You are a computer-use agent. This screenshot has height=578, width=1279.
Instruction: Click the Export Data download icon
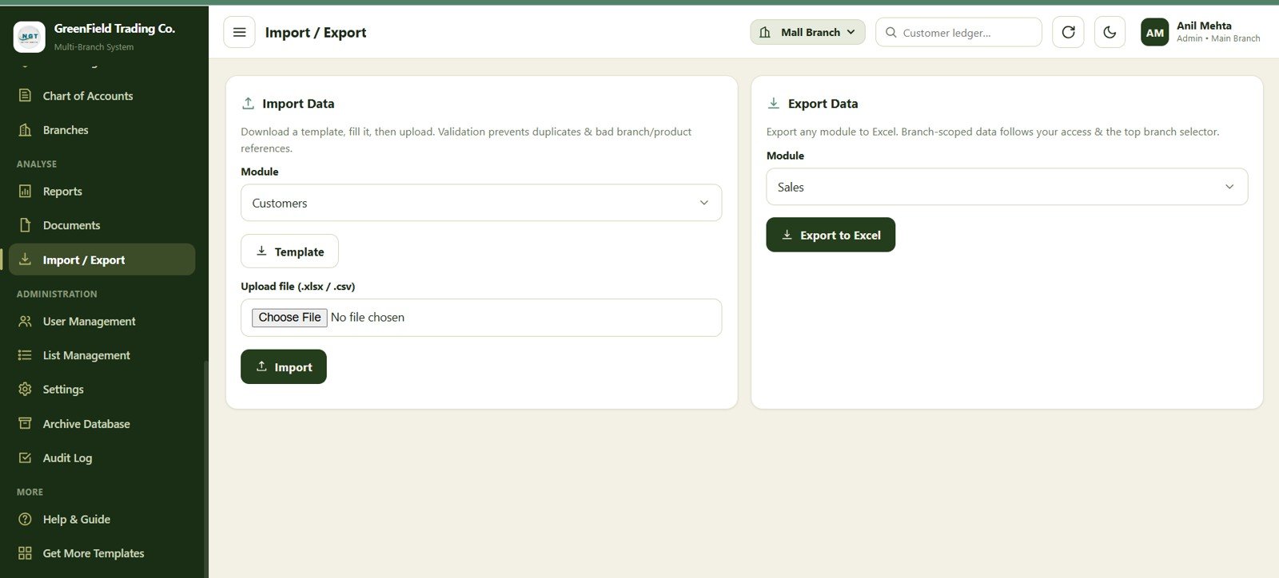click(774, 103)
